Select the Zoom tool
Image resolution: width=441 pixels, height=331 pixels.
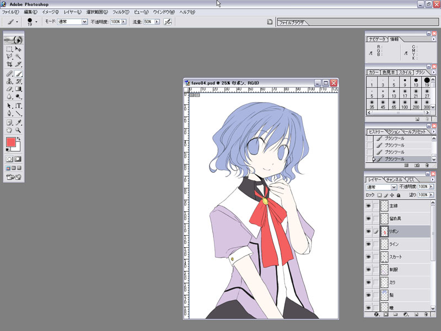[18, 130]
